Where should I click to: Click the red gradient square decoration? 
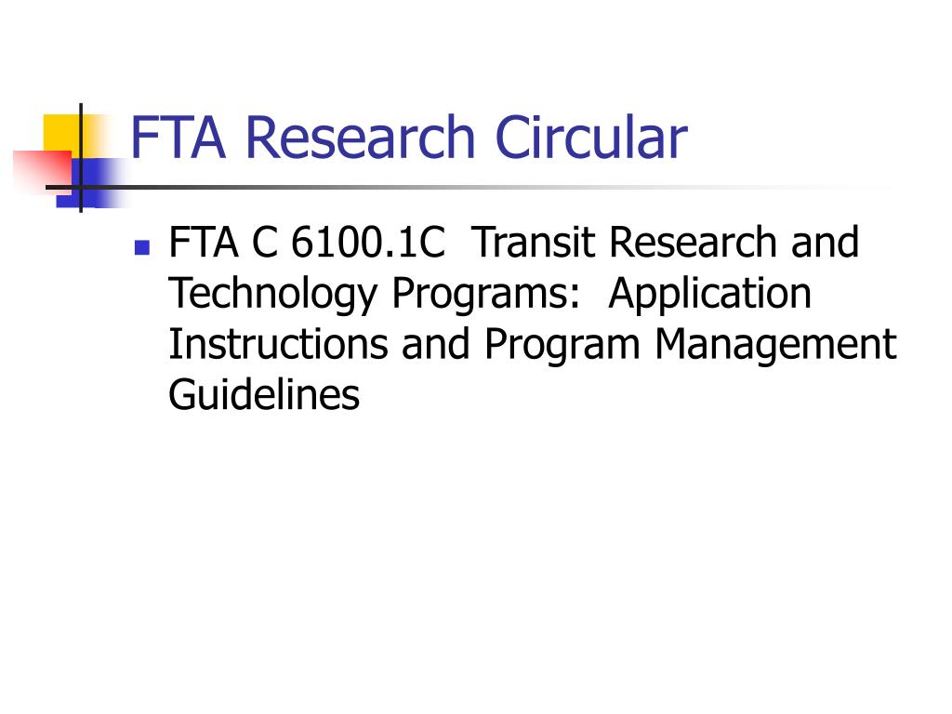(43, 172)
